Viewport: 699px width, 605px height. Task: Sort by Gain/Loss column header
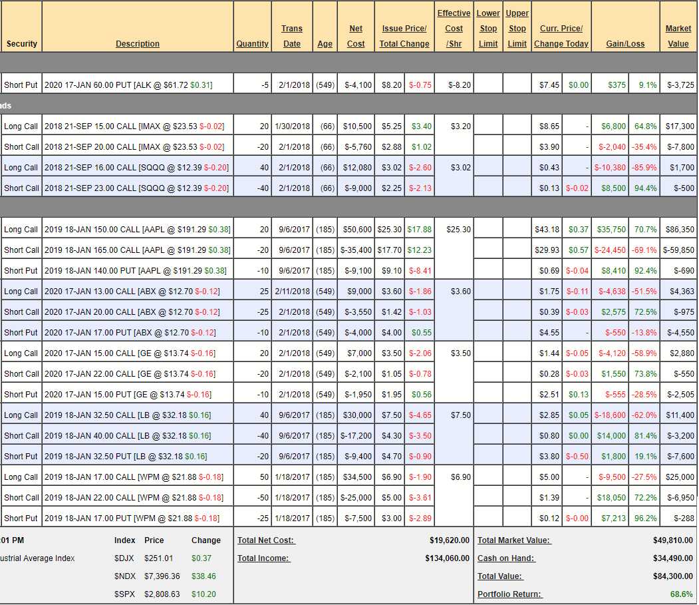coord(625,44)
